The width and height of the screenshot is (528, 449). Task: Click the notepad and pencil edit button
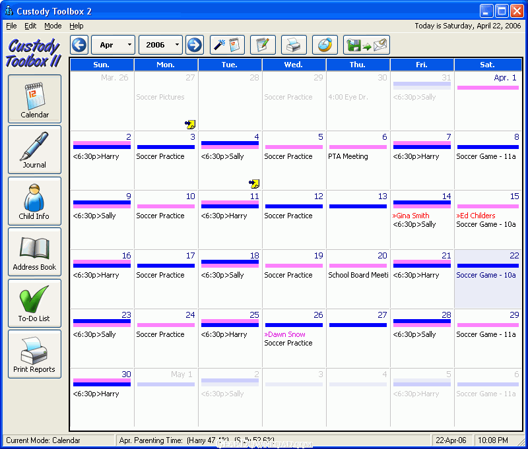pos(263,45)
